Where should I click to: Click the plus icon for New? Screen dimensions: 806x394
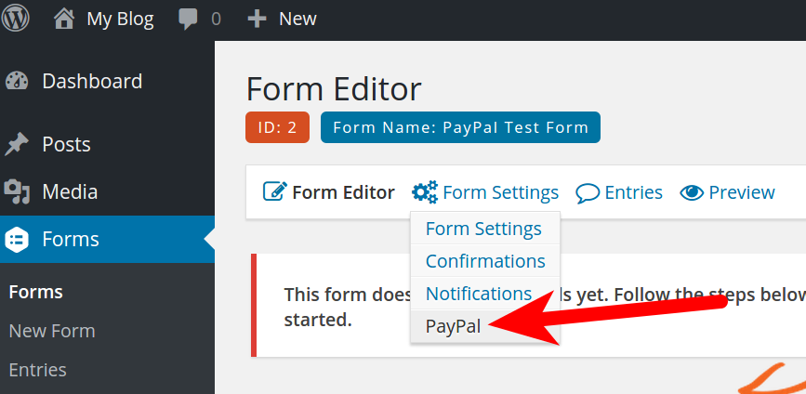pos(257,18)
